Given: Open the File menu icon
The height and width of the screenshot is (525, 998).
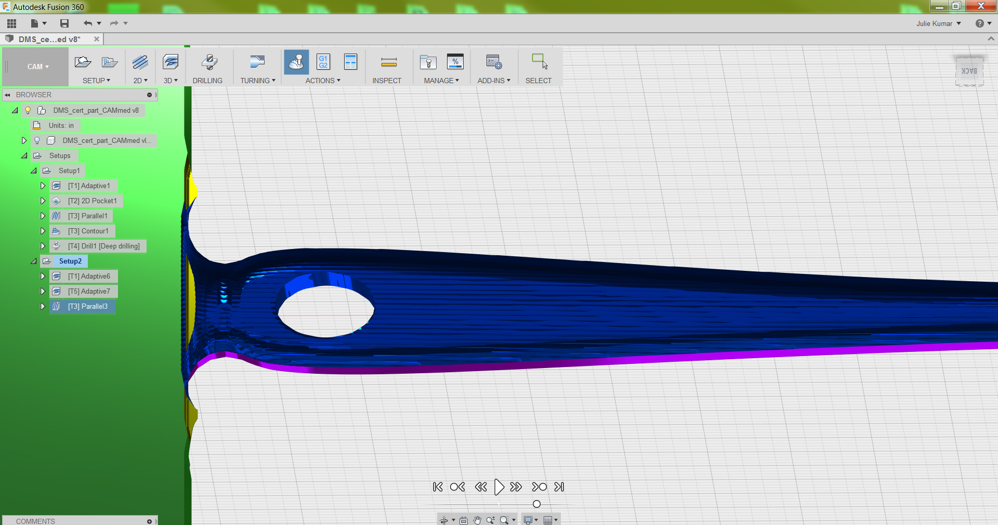Looking at the screenshot, I should pos(35,23).
